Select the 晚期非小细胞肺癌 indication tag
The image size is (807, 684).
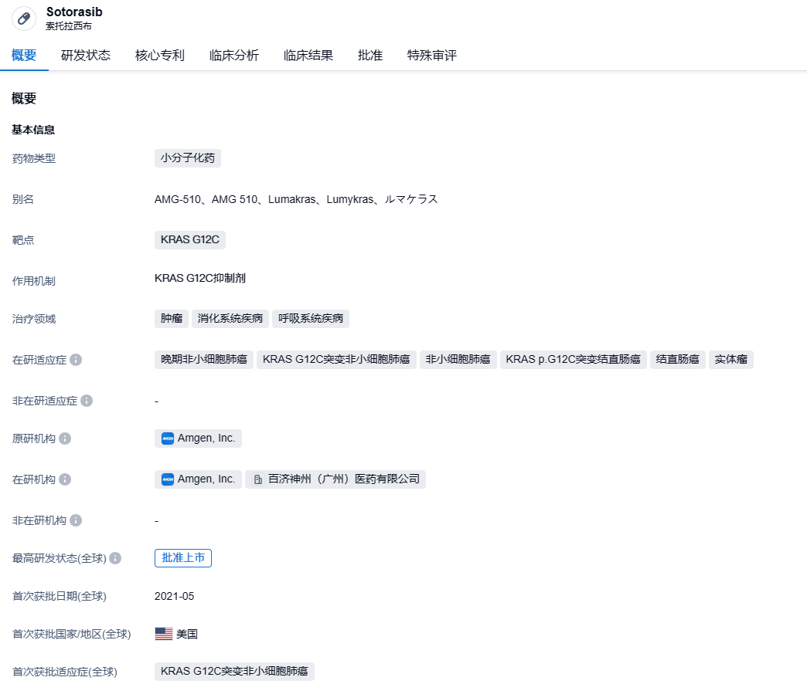click(204, 360)
